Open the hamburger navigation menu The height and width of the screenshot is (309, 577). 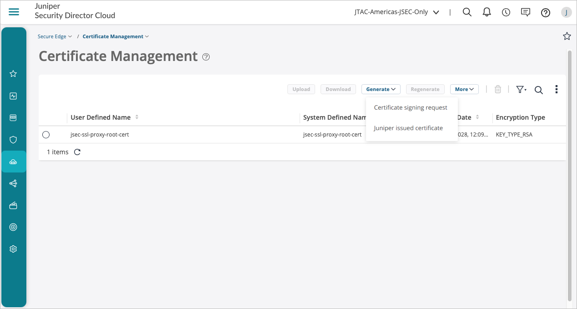(14, 12)
